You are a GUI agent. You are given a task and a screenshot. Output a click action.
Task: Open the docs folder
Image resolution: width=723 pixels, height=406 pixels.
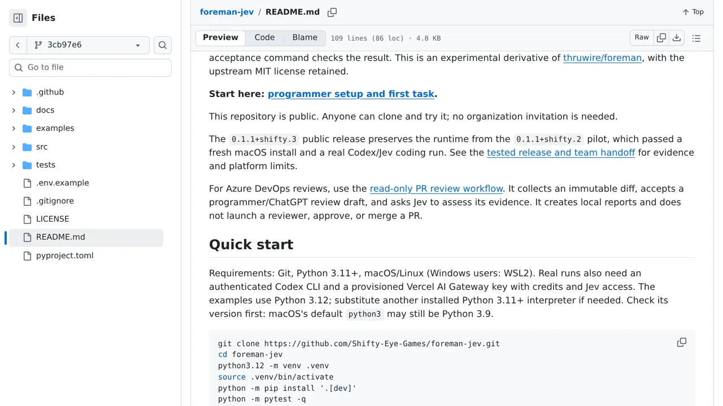pos(45,110)
